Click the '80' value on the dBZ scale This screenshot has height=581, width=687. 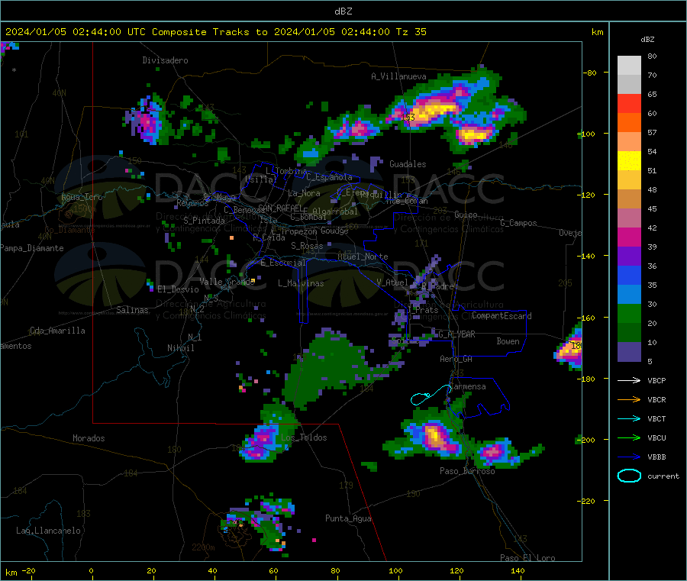(x=652, y=56)
